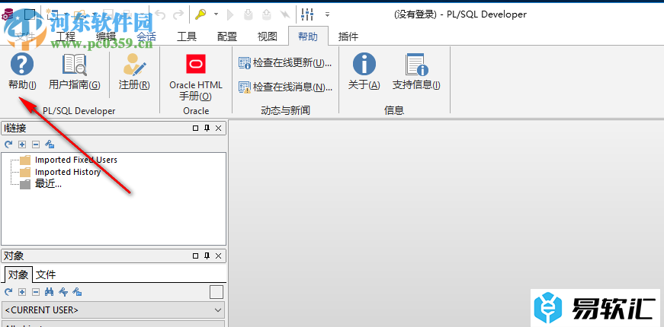Viewport: 664px width, 327px height.
Task: Refresh the 对象 object browser
Action: [8, 292]
